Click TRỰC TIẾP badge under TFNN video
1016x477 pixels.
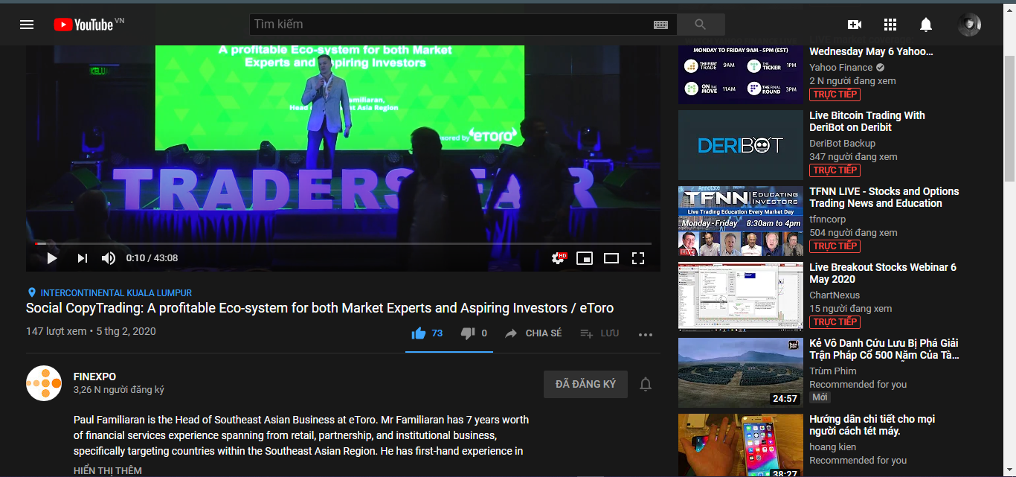coord(835,246)
